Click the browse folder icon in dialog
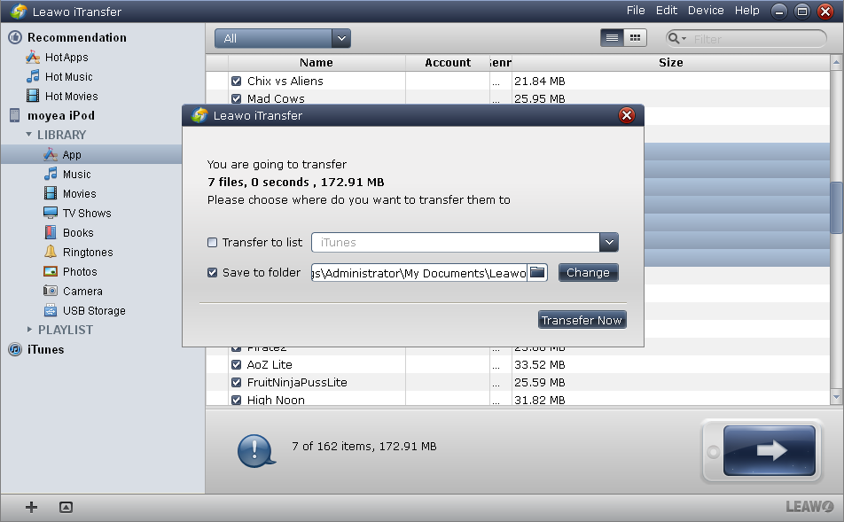Image resolution: width=844 pixels, height=522 pixels. [537, 272]
